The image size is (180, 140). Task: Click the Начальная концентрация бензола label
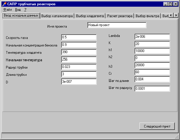(x=31, y=45)
